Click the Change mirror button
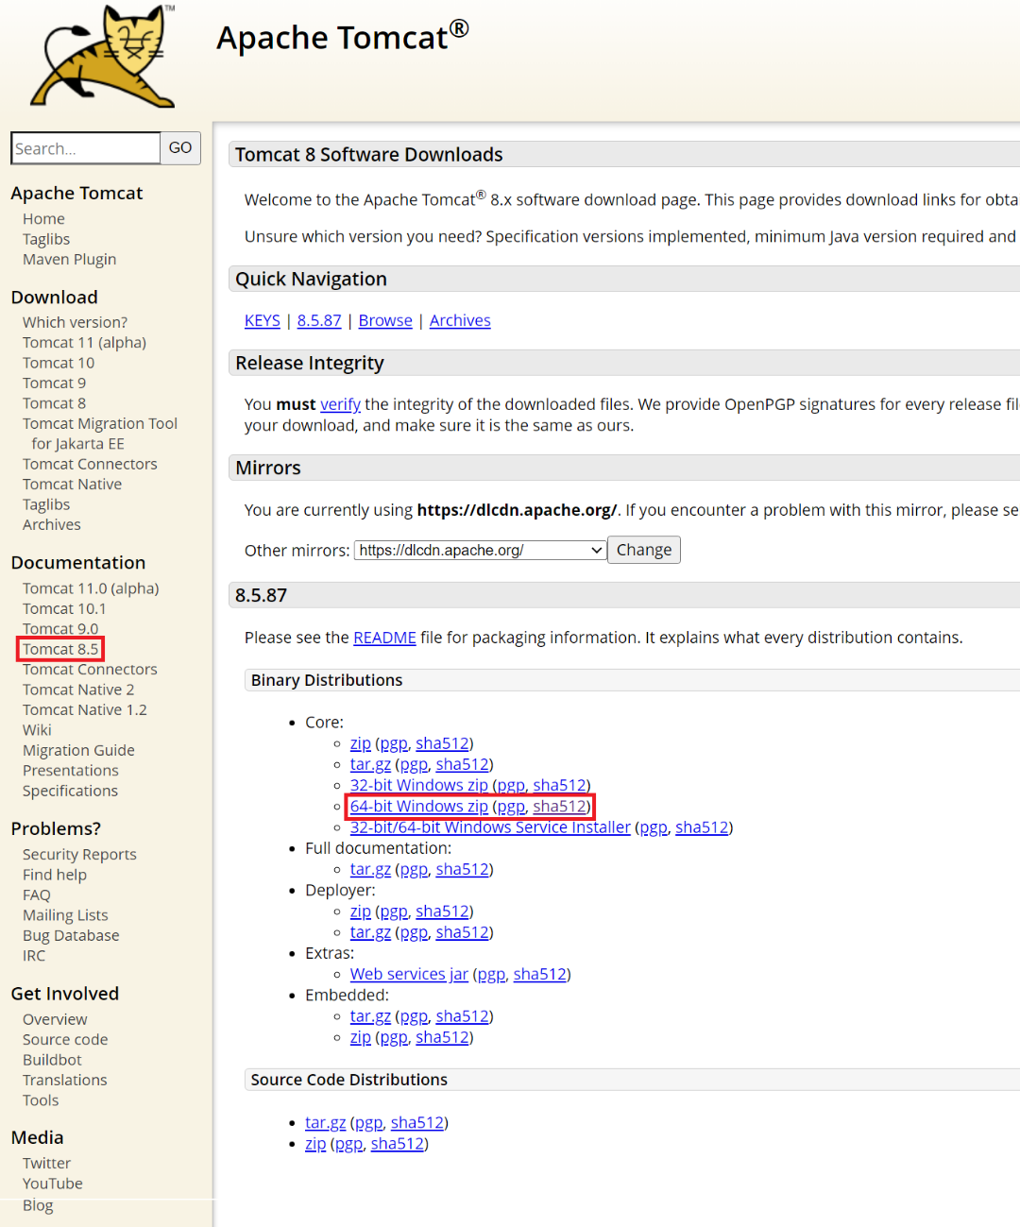The image size is (1020, 1227). pyautogui.click(x=644, y=550)
